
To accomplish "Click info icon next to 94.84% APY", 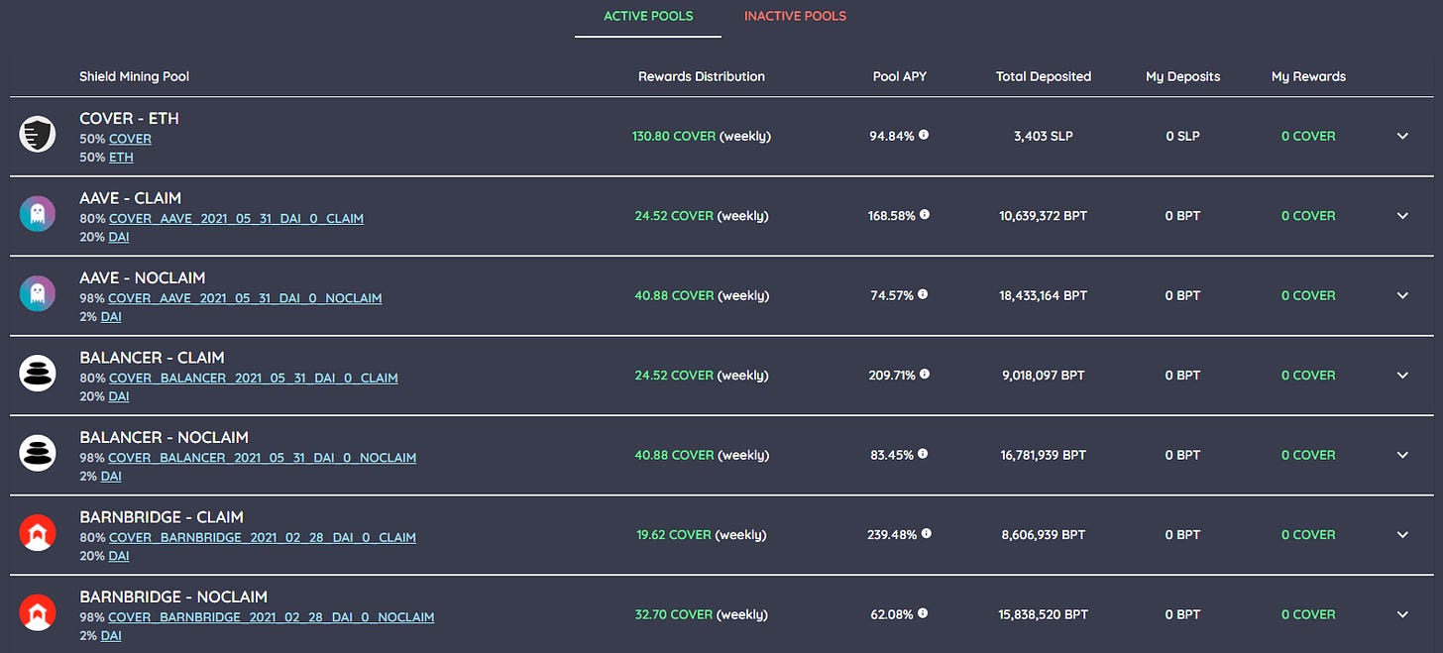I will pos(924,135).
